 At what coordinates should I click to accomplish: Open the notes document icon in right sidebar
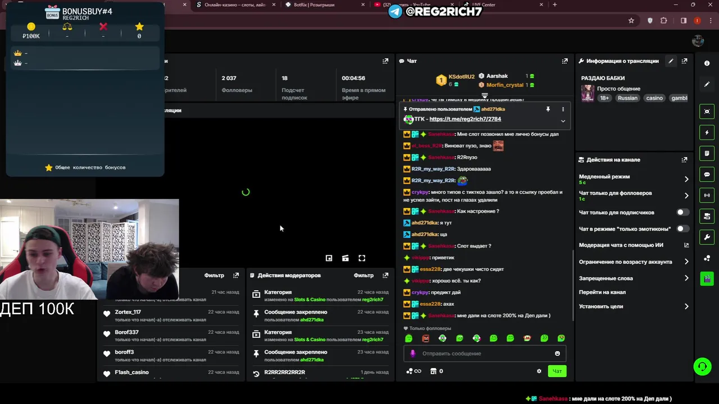[707, 153]
